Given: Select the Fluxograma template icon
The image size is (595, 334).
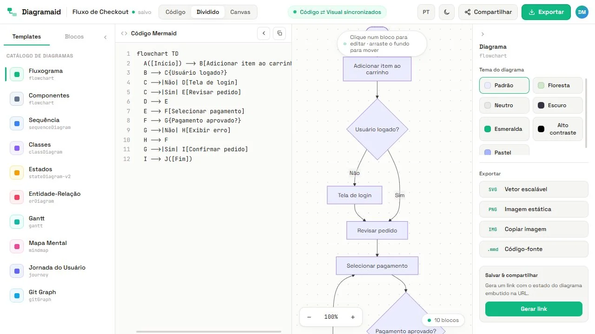Looking at the screenshot, I should [17, 74].
